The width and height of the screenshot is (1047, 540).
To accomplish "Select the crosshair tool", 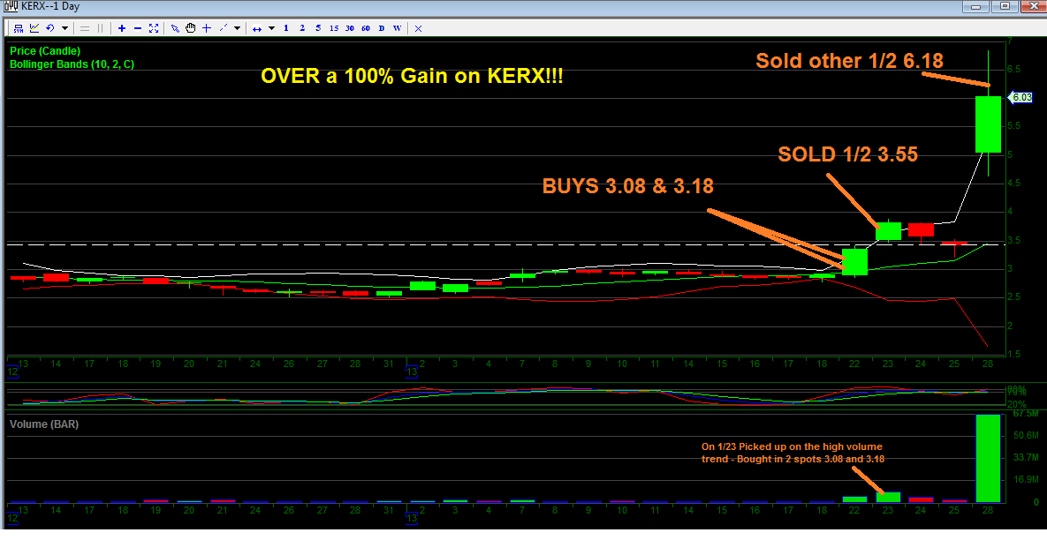I will coord(207,28).
